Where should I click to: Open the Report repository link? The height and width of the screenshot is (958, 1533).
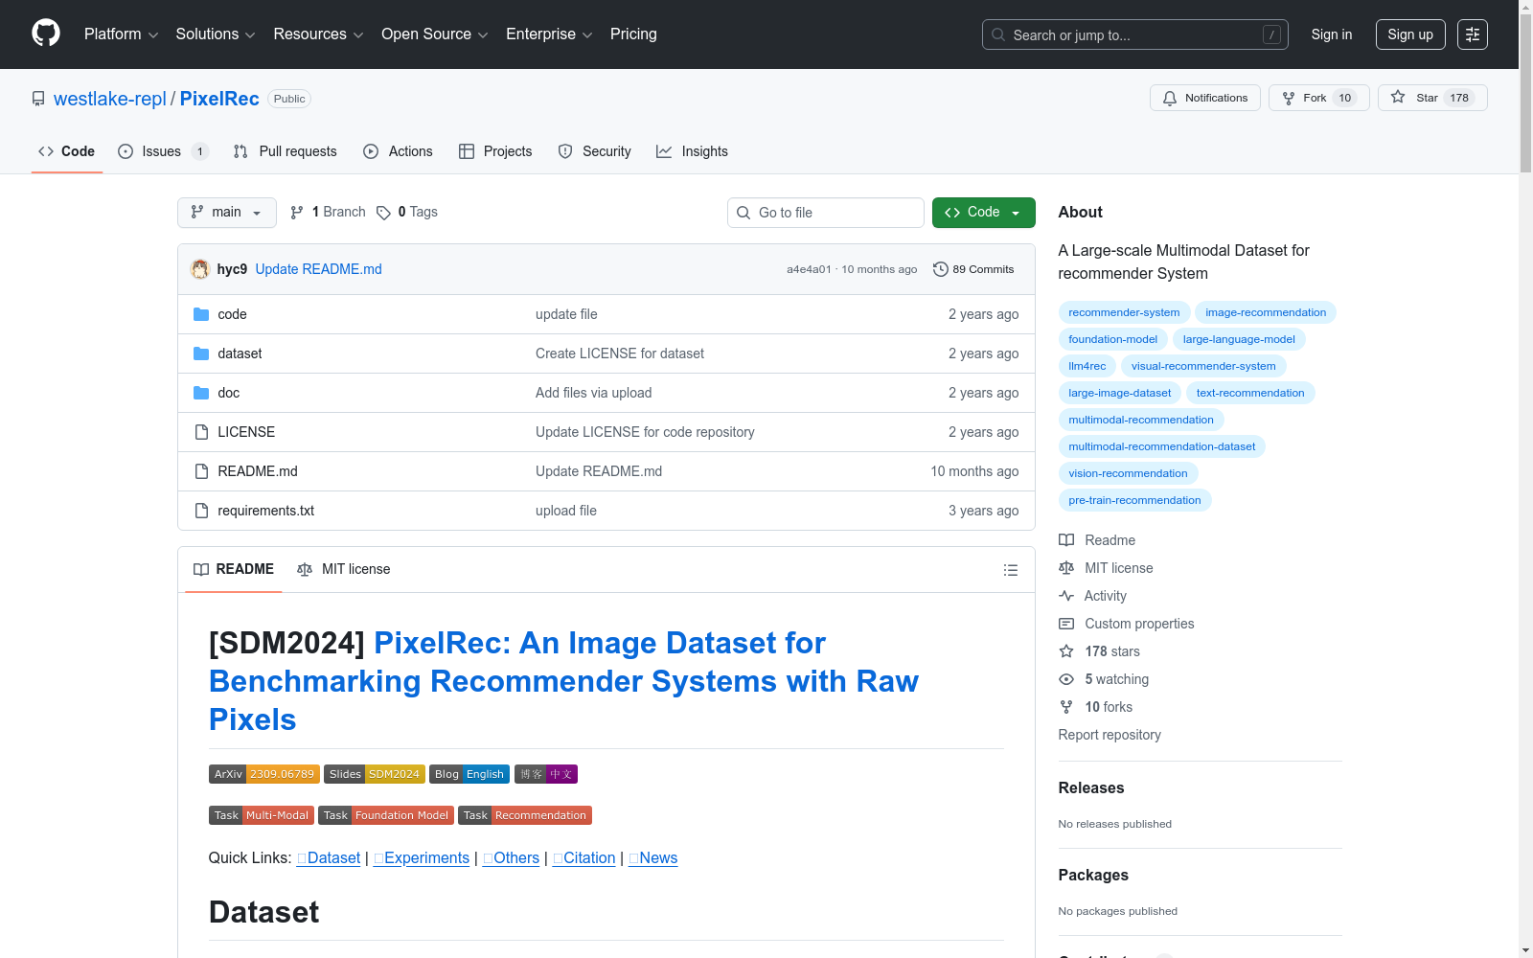click(1110, 735)
